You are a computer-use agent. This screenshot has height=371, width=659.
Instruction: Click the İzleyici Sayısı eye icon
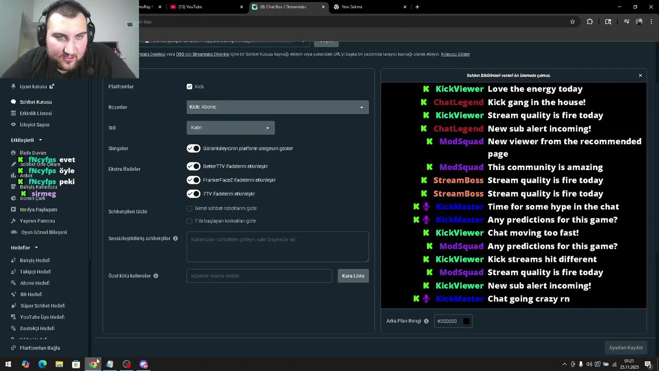click(x=13, y=125)
